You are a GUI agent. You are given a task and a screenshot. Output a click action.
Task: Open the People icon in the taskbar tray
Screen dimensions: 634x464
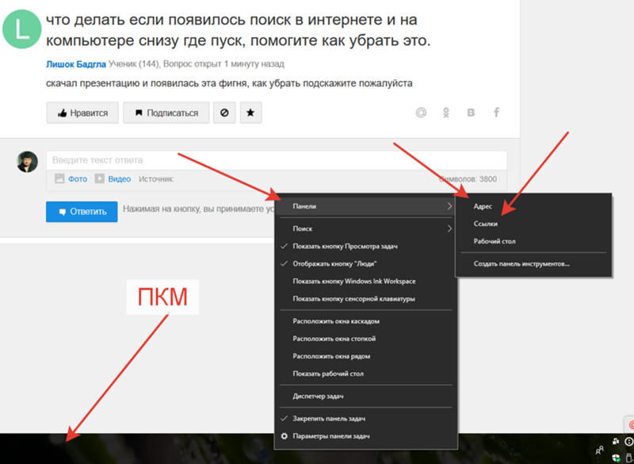(600, 450)
